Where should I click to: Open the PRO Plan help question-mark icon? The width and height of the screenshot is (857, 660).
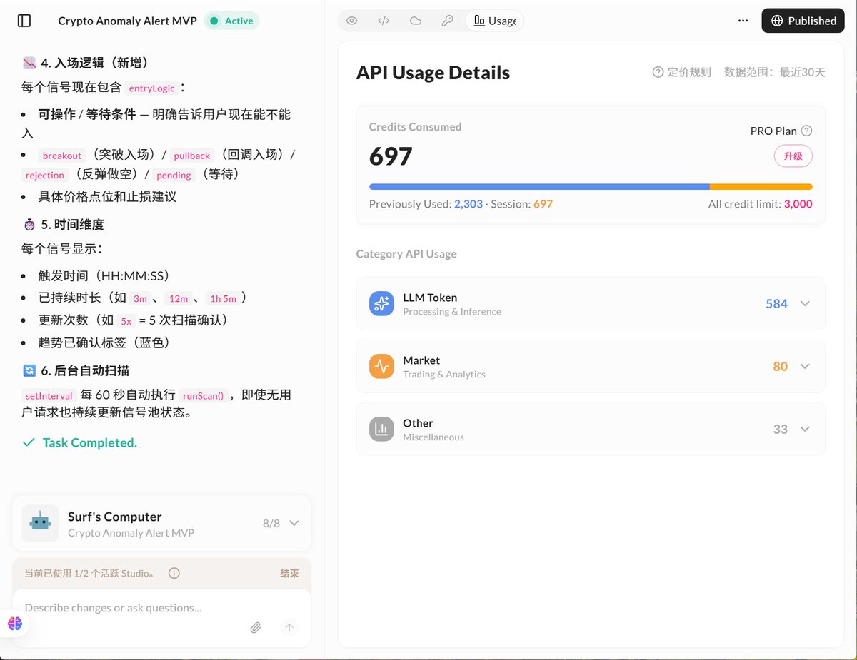808,131
